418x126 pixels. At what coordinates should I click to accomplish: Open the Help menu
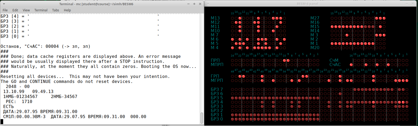coord(67,10)
